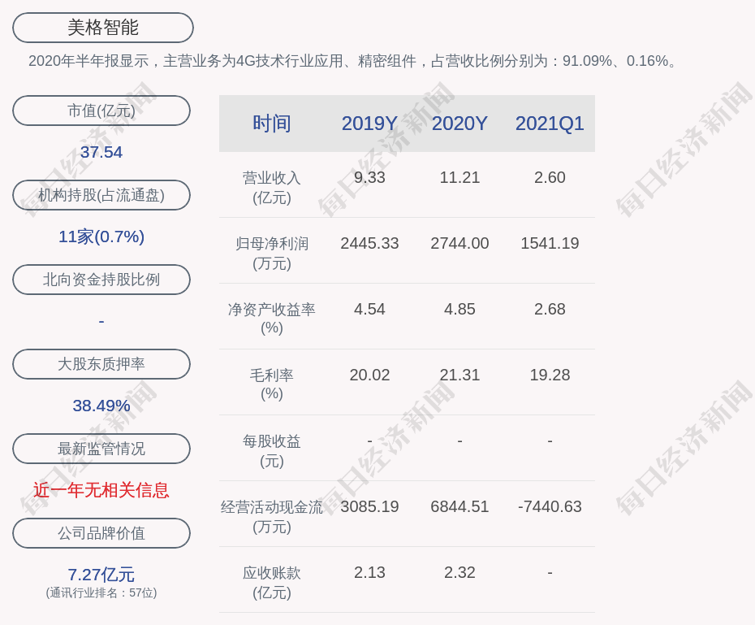Viewport: 755px width, 625px height.
Task: Select the receivables value 2.32
Action: (x=459, y=572)
